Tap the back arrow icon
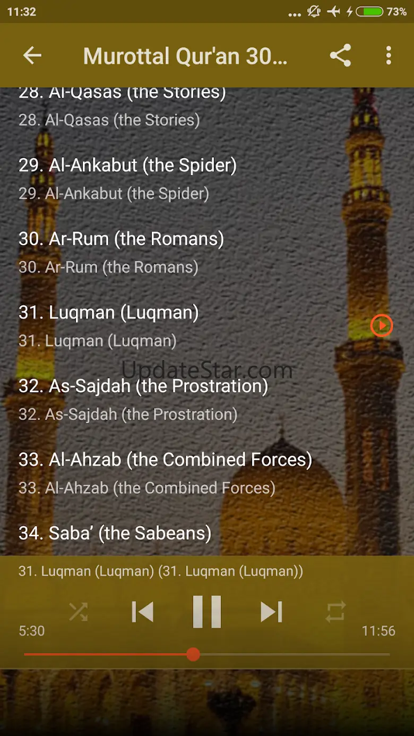414x736 pixels. point(32,55)
